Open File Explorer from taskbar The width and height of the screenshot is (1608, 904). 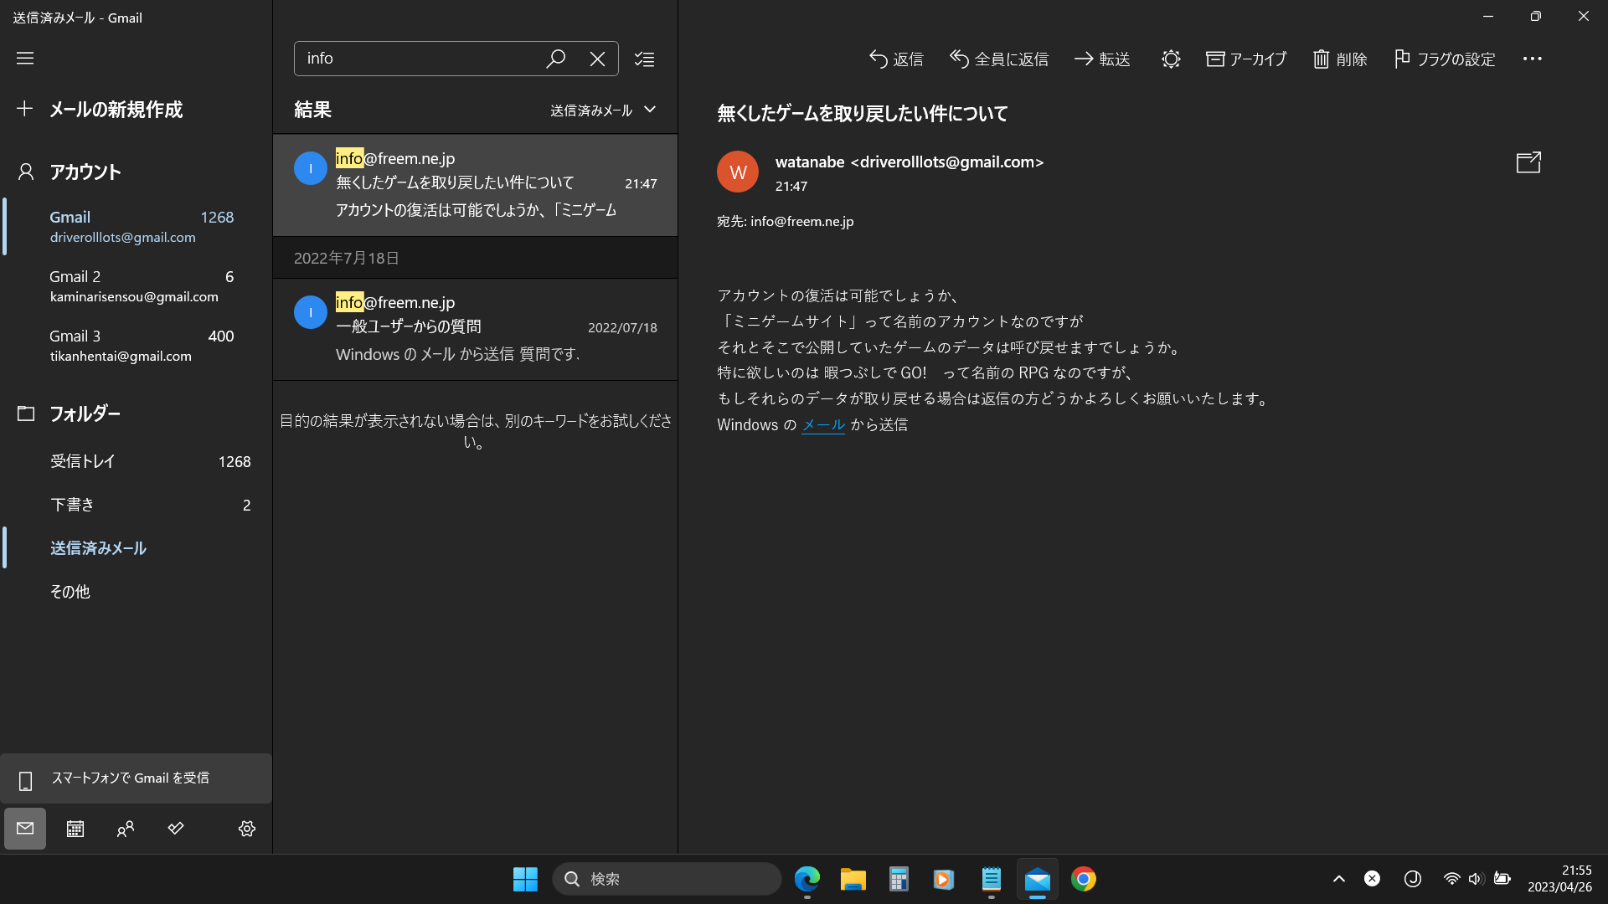coord(853,879)
